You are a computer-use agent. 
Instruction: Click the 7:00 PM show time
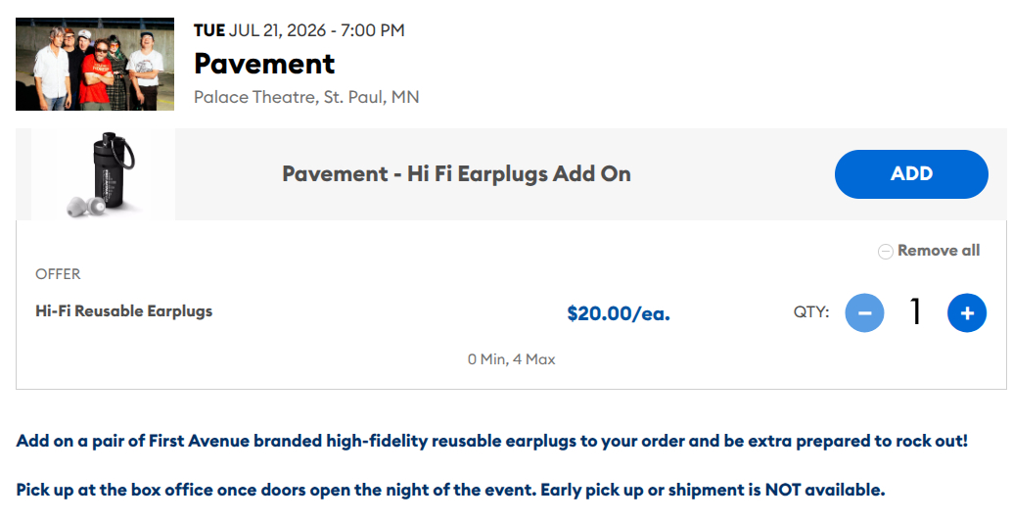(x=370, y=30)
